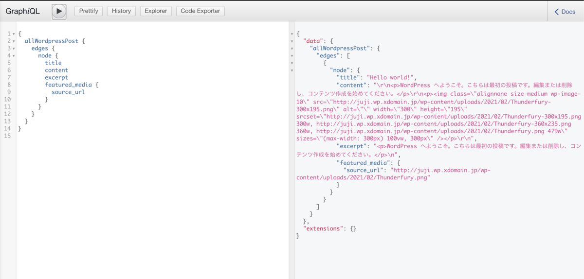Screen dimensions: 584x279
Task: Collapse node fold arrow on query line 4
Action: (14, 56)
